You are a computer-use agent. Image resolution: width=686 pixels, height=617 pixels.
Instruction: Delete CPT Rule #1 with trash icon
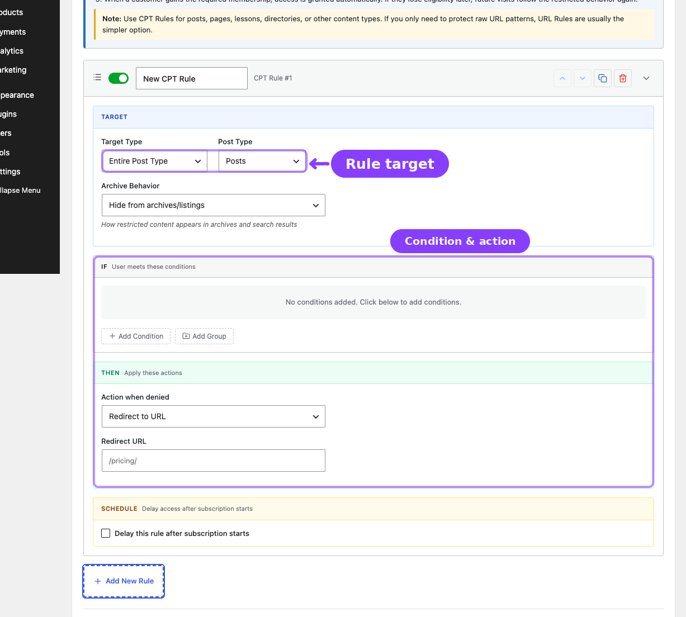623,78
